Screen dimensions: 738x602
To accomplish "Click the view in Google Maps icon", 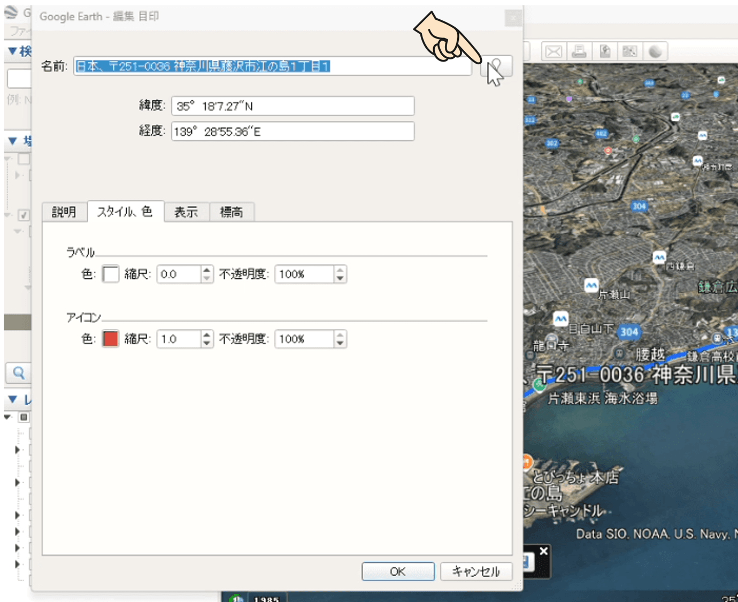I will click(630, 52).
